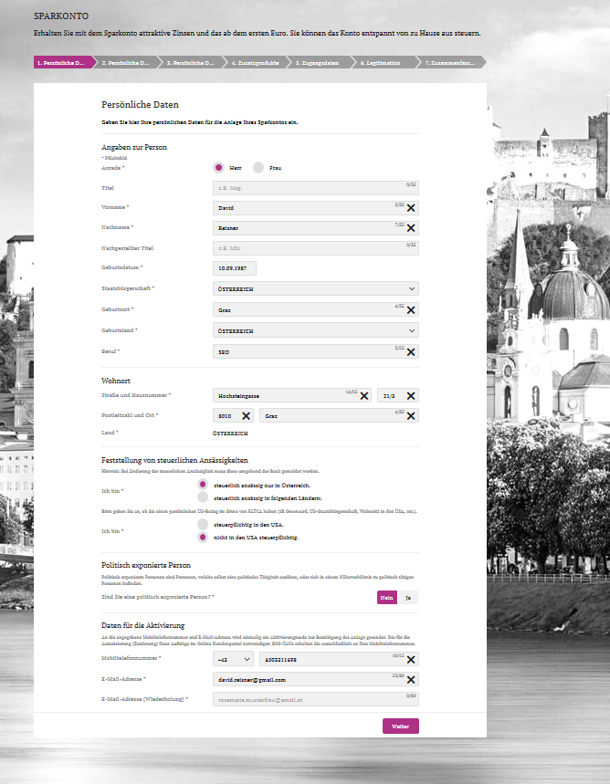The image size is (610, 784).
Task: Clear the Mobiltelefonnummer field with the X icon
Action: click(410, 659)
